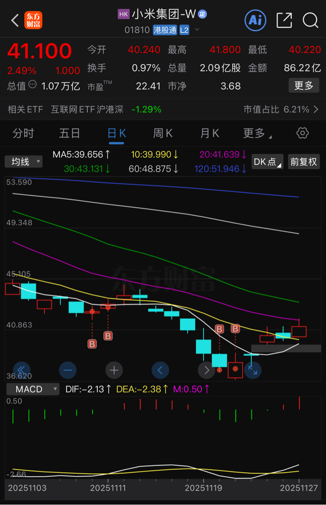Tap the 市盈TTM 22.41 value
Screen dimensions: 326x505
148,86
